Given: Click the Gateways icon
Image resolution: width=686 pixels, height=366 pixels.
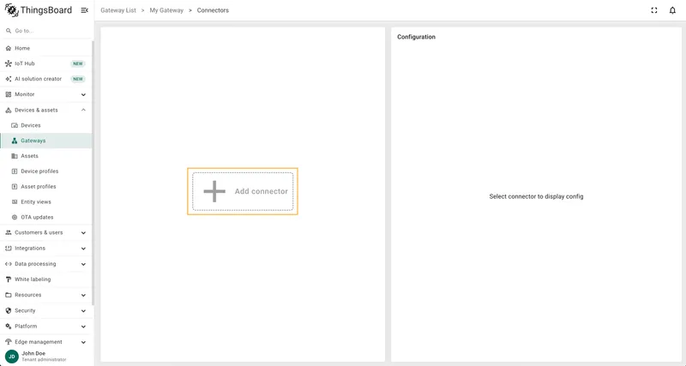Looking at the screenshot, I should click(x=15, y=141).
